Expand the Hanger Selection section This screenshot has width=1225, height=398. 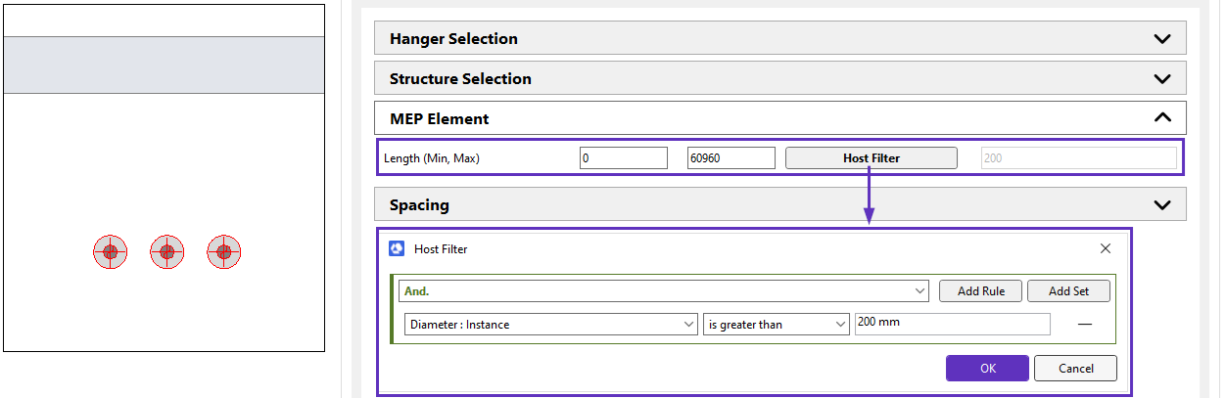coord(1161,39)
